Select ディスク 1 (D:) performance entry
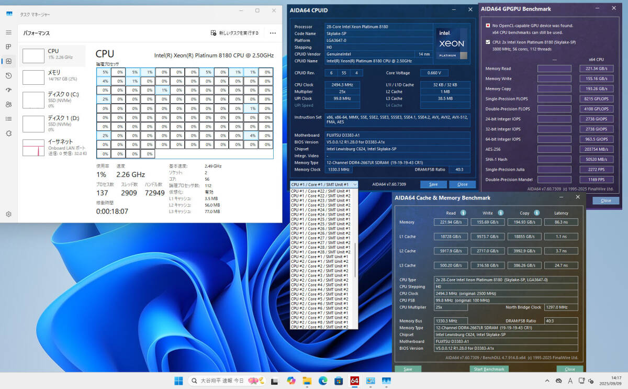This screenshot has width=628, height=389. pos(52,124)
